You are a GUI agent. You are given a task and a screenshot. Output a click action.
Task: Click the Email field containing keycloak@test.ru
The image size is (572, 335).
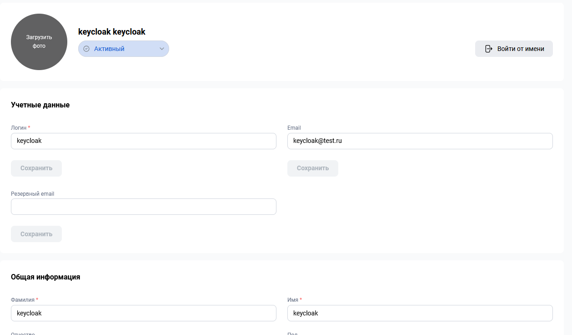(x=420, y=141)
